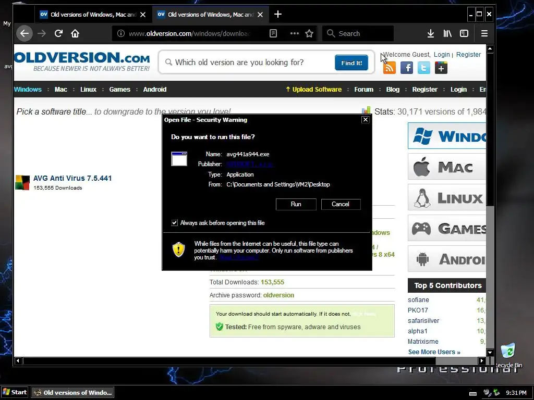Click the Google plus share icon

pyautogui.click(x=441, y=68)
